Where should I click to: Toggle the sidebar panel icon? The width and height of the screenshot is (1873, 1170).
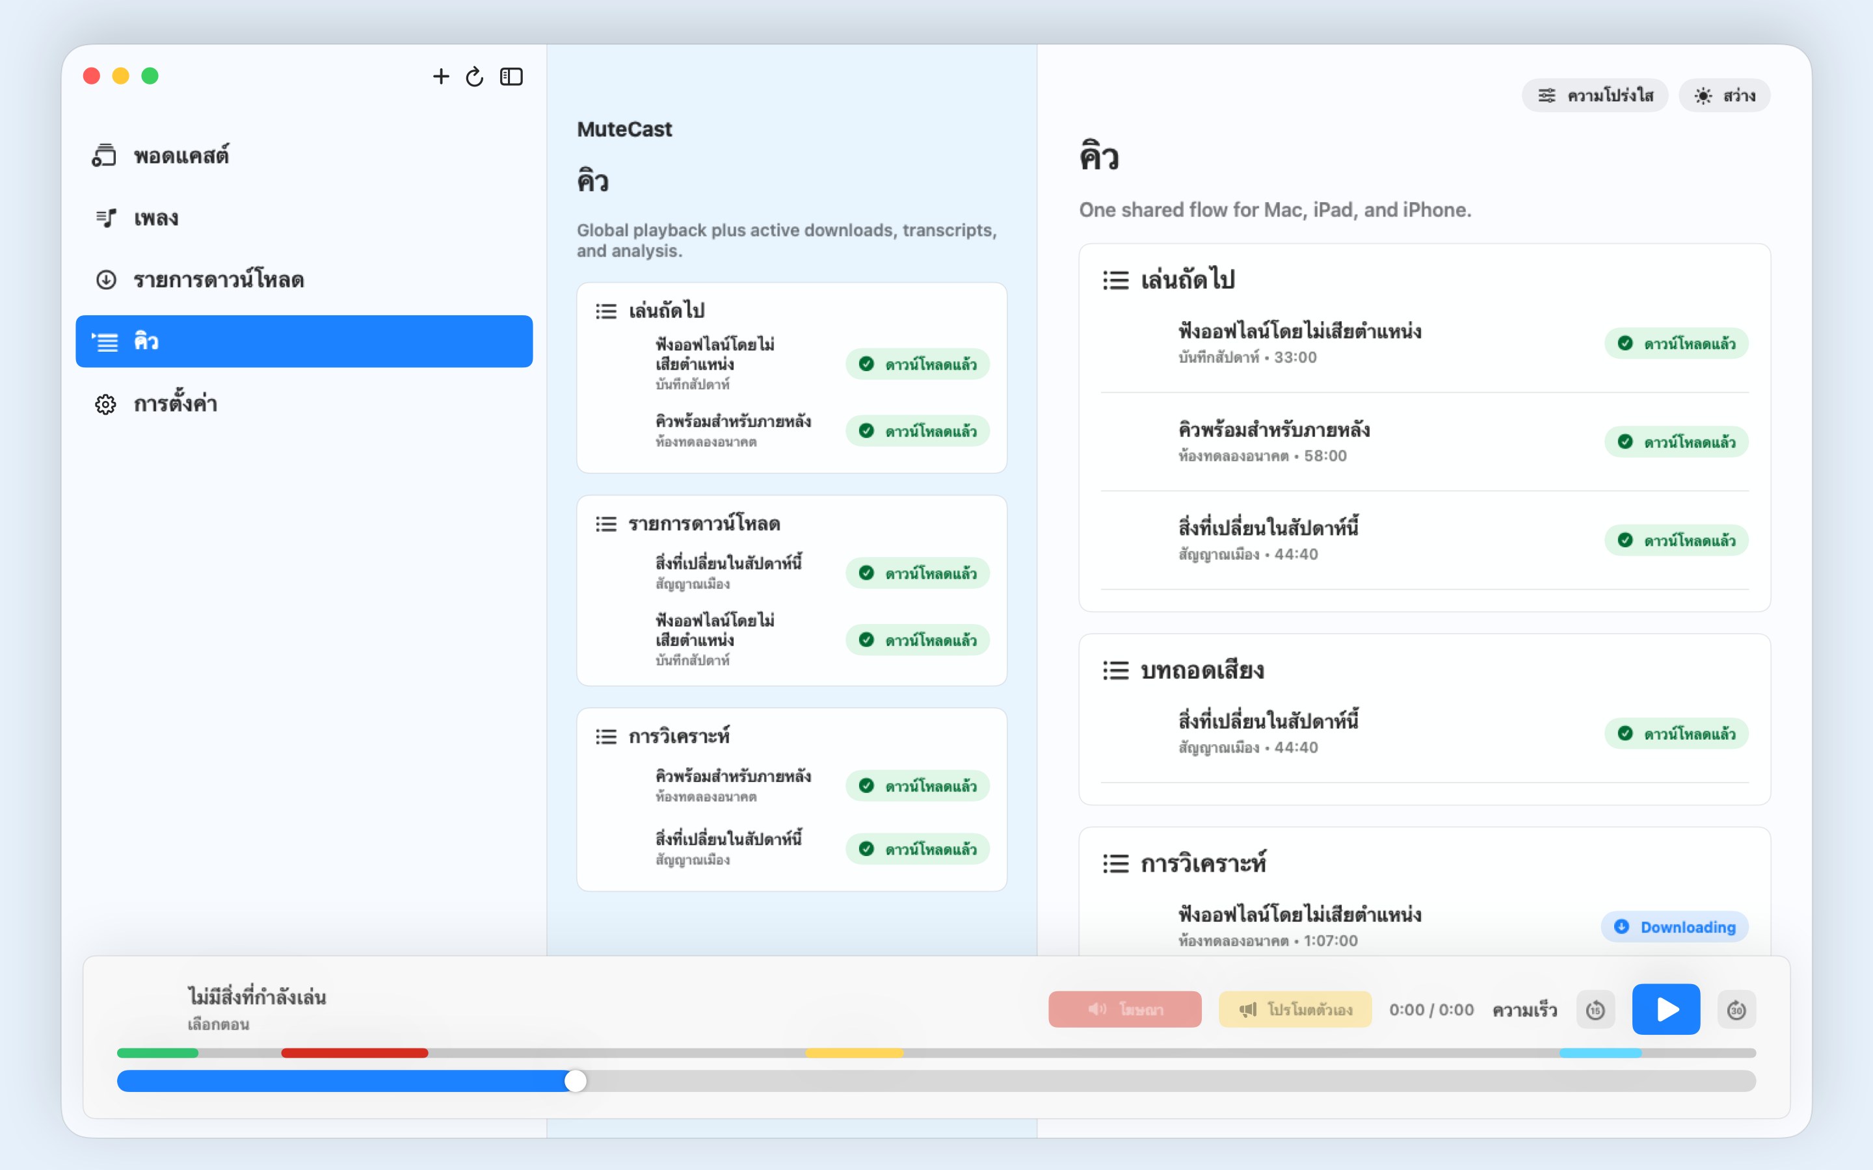click(512, 77)
